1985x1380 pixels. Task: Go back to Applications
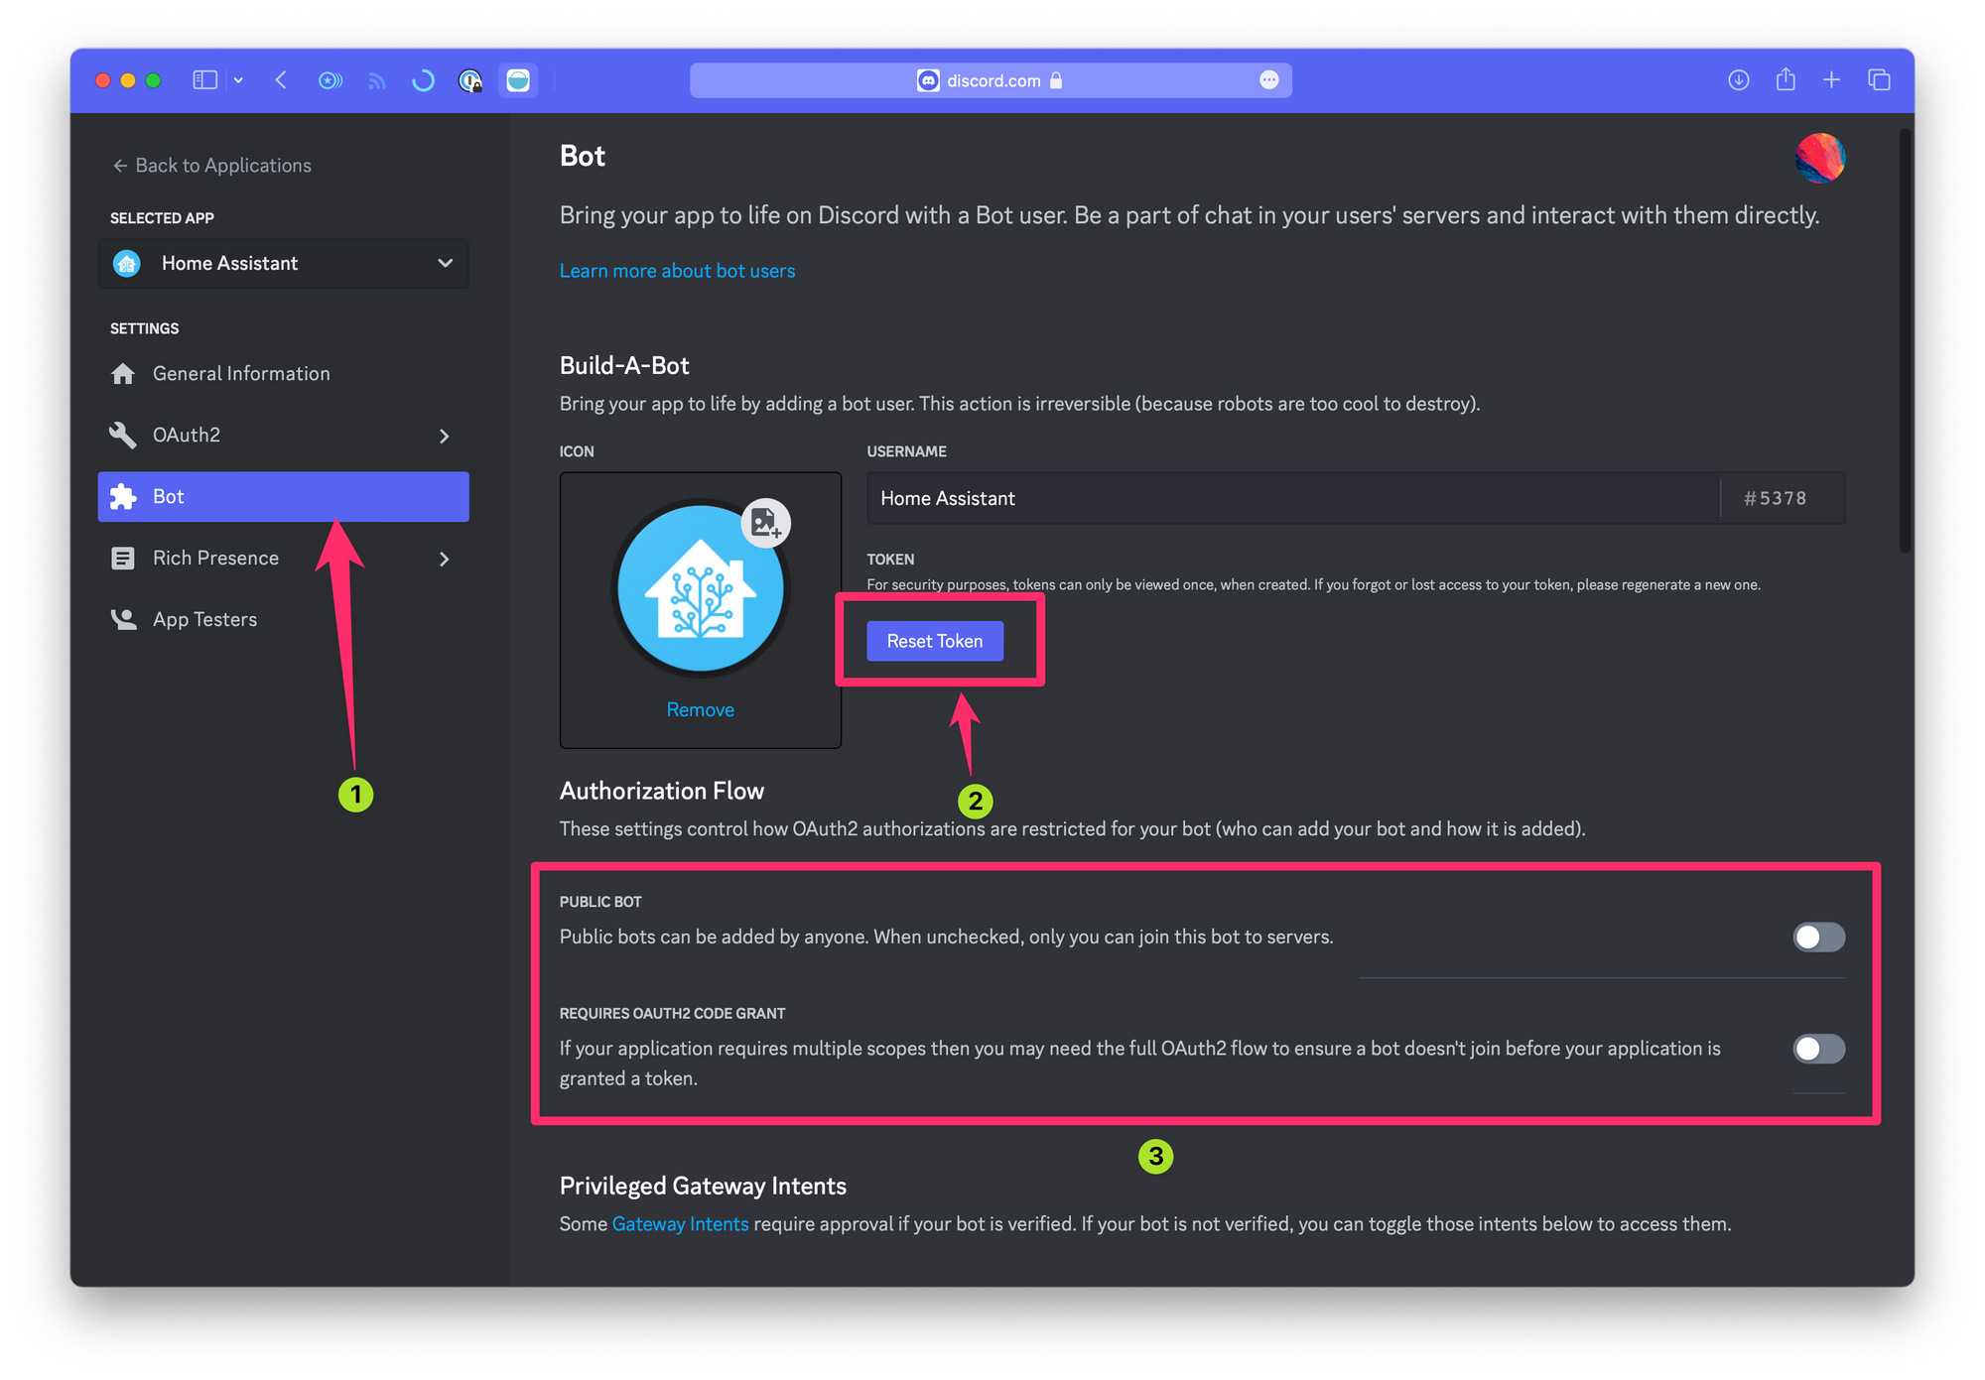211,166
